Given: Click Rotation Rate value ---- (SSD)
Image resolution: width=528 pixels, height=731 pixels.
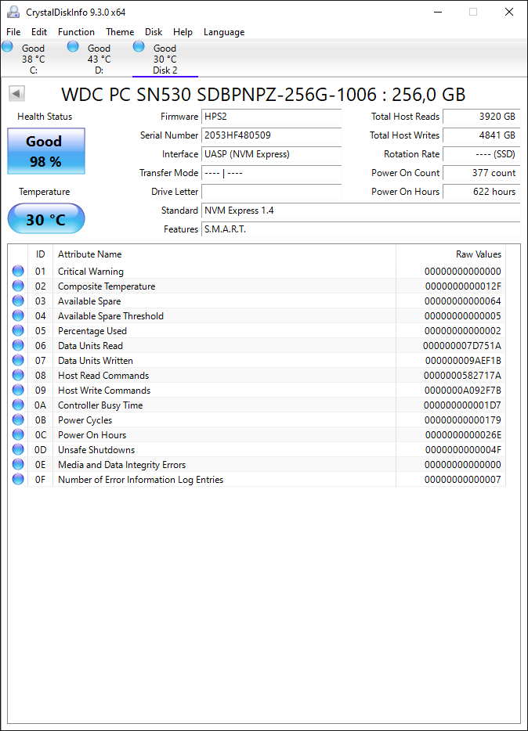Looking at the screenshot, I should 481,154.
